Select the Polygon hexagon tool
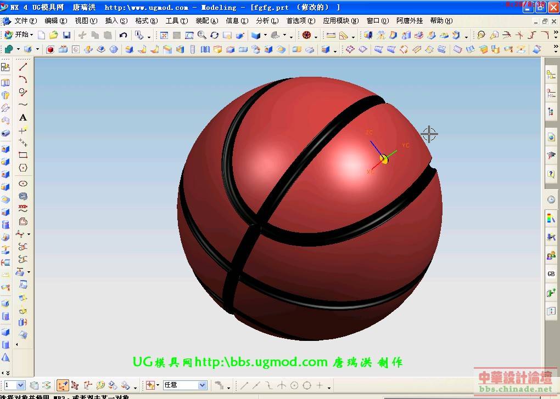560x399 pixels. tap(23, 168)
